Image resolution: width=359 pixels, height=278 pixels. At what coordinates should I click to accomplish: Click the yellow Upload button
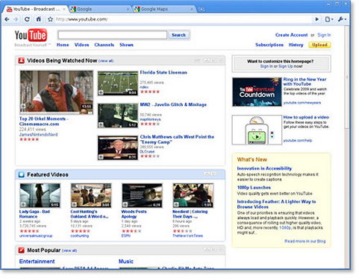pos(319,45)
